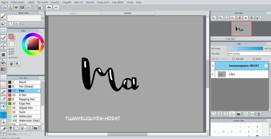
Task: Open the Lớp(L) menu
Action: point(31,2)
